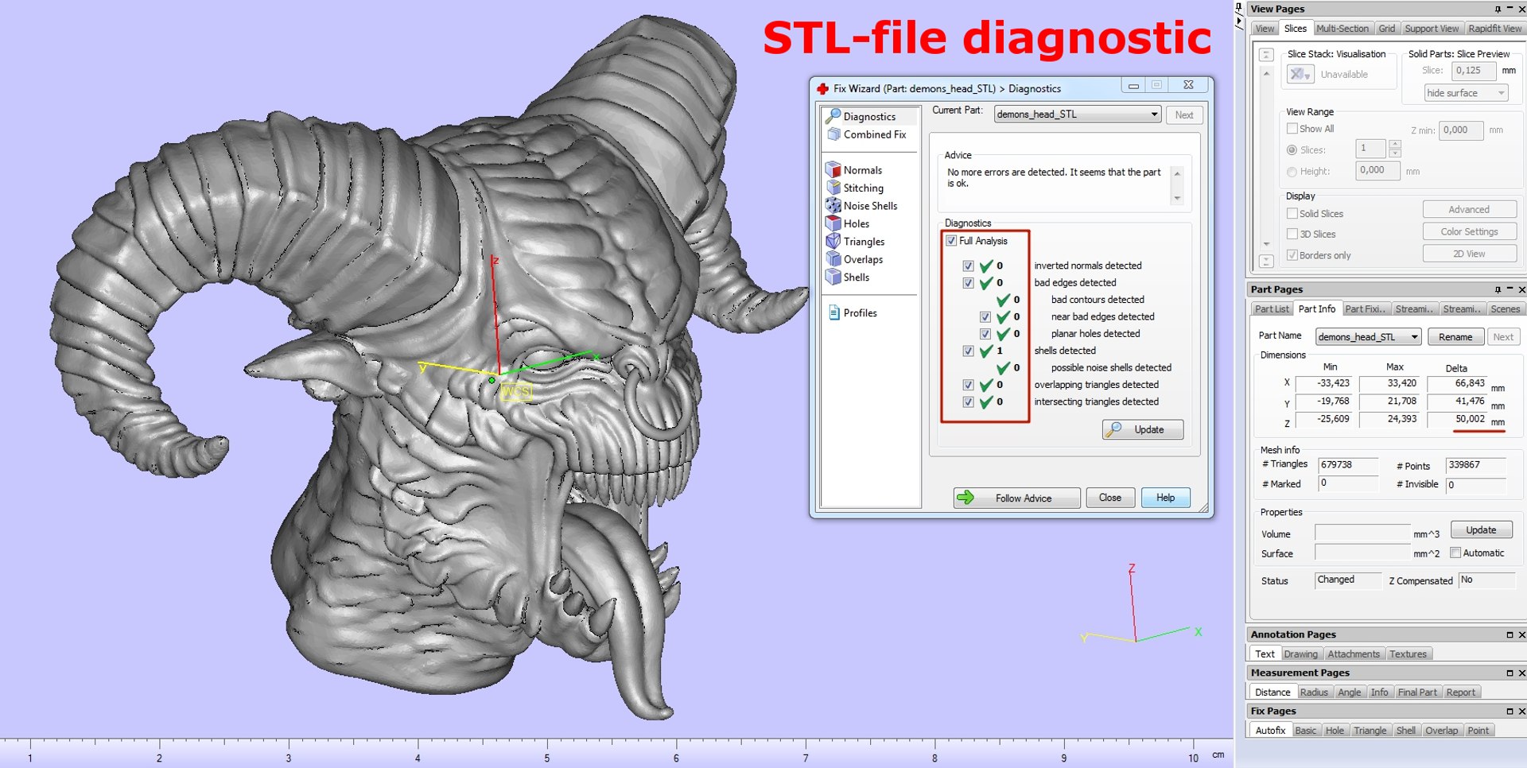This screenshot has height=768, width=1527.
Task: Select the Shells fix item in wizard sidebar
Action: click(848, 277)
